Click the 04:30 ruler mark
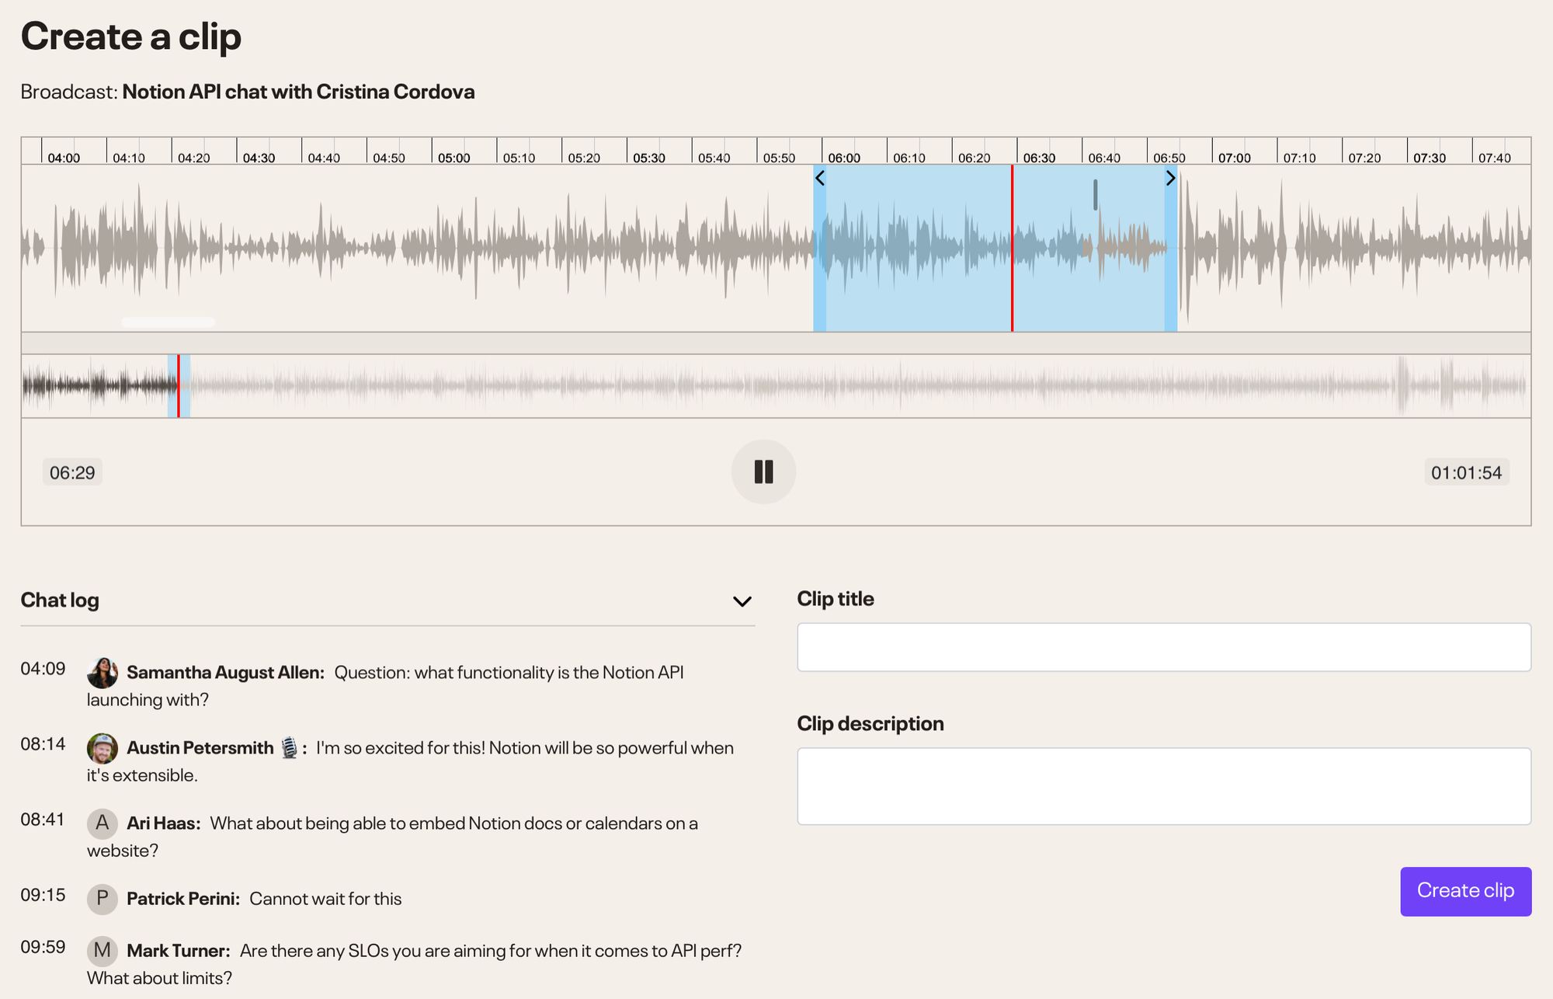 coord(259,158)
